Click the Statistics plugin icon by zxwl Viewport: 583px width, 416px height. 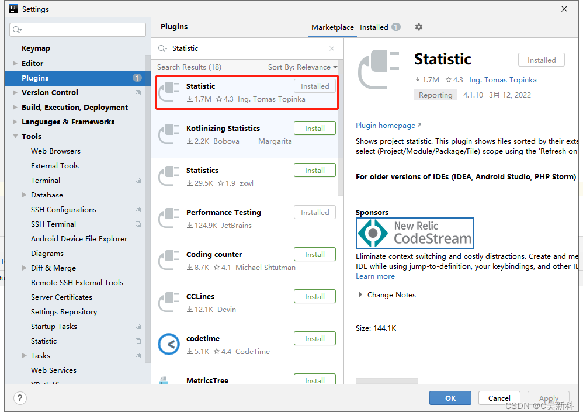click(169, 176)
